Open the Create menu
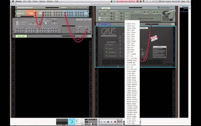 [x=35, y=1]
